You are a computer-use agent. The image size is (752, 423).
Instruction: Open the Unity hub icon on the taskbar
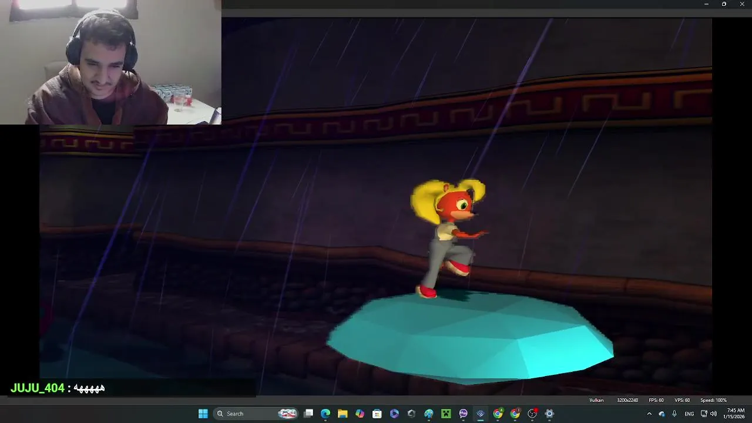(411, 414)
